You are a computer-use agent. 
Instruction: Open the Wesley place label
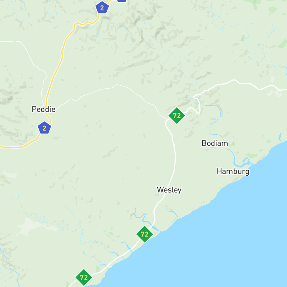pyautogui.click(x=169, y=190)
